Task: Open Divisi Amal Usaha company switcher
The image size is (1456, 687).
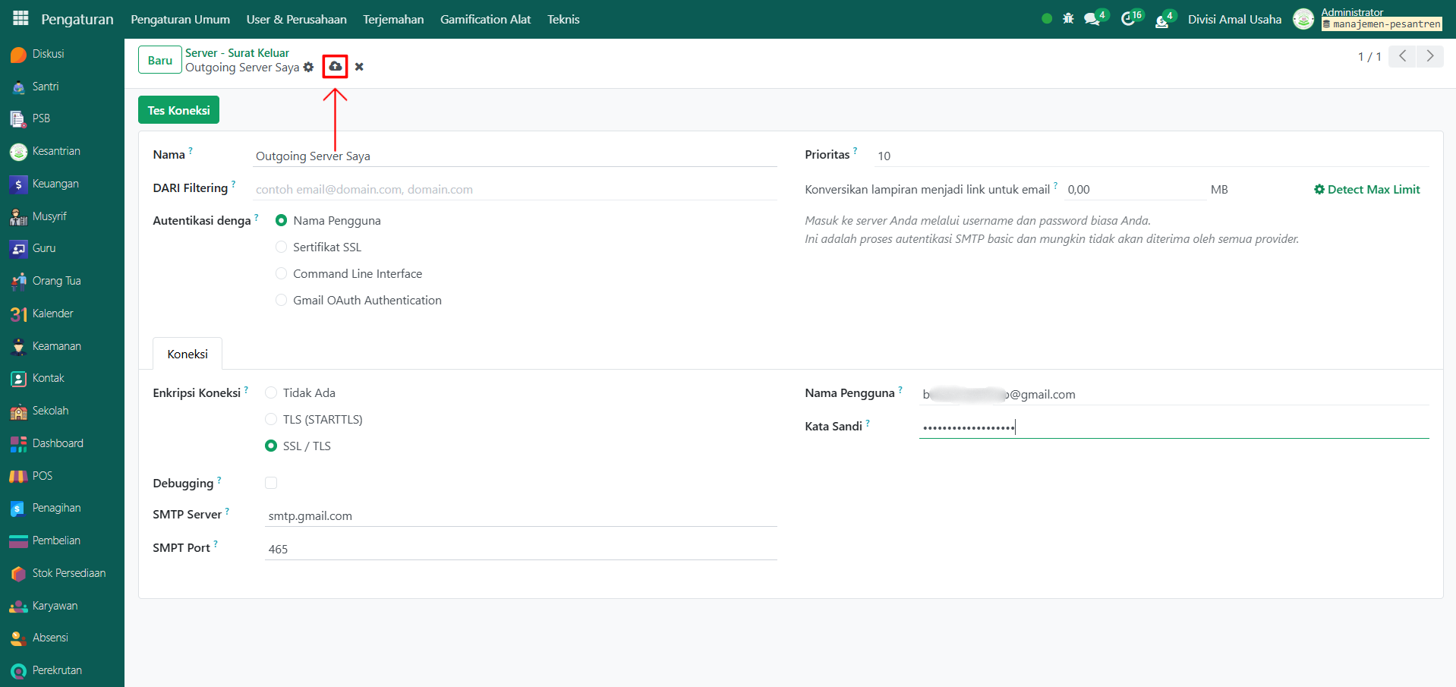Action: [x=1234, y=20]
